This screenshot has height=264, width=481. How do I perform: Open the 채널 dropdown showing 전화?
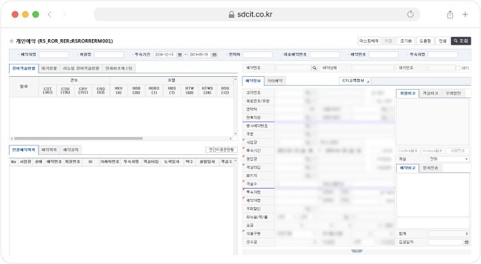(449, 159)
